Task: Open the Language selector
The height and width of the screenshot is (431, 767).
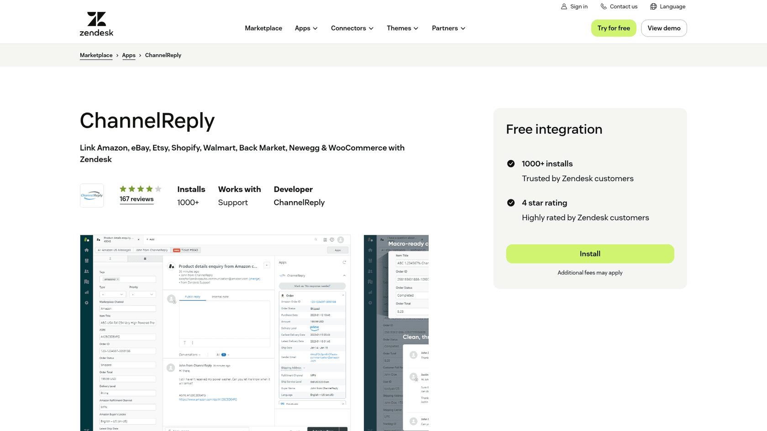Action: [667, 6]
